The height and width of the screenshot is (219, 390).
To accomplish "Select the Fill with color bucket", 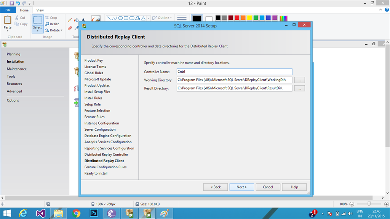I will [77, 20].
